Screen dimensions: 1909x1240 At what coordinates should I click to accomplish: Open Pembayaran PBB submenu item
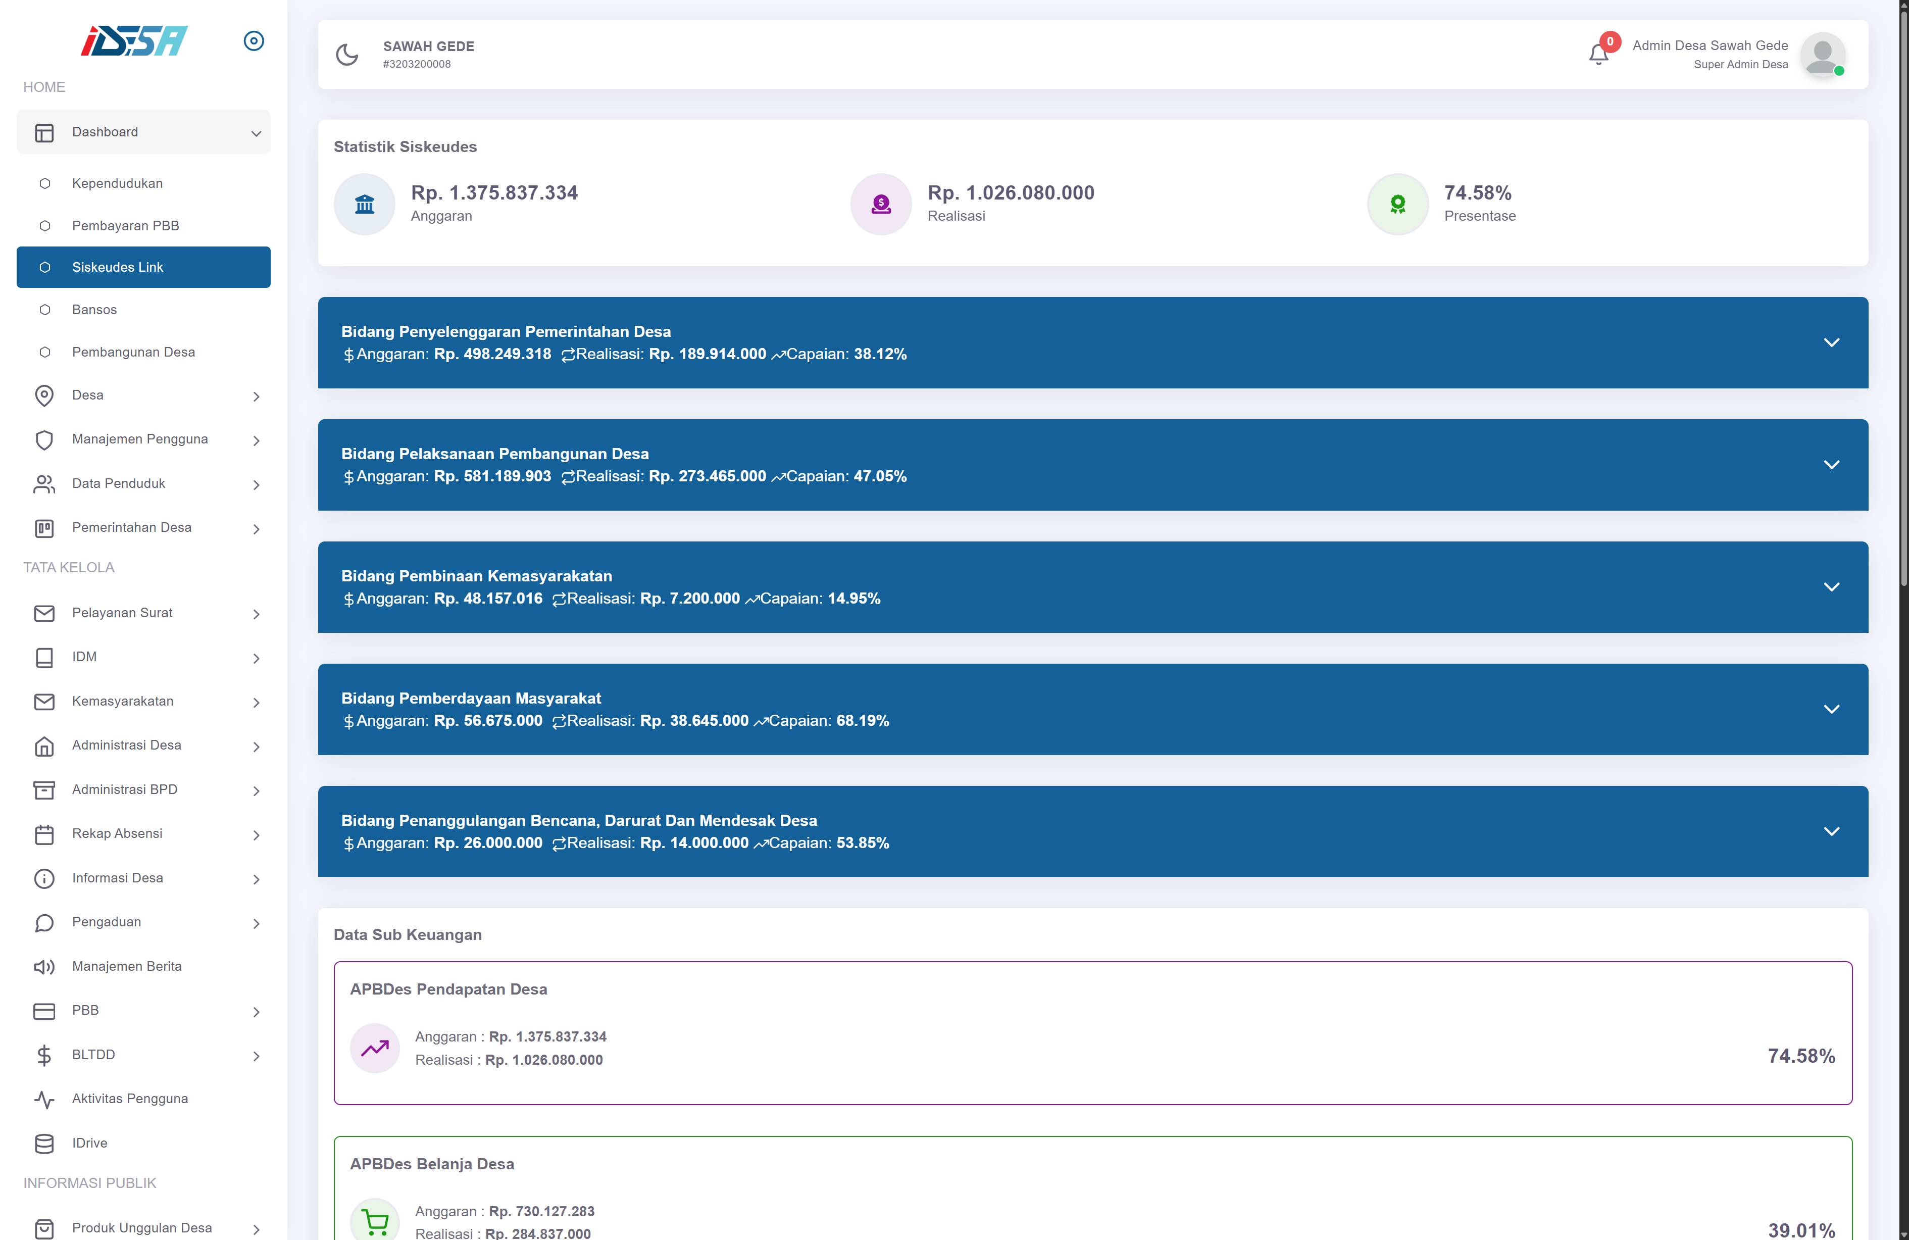pyautogui.click(x=125, y=225)
